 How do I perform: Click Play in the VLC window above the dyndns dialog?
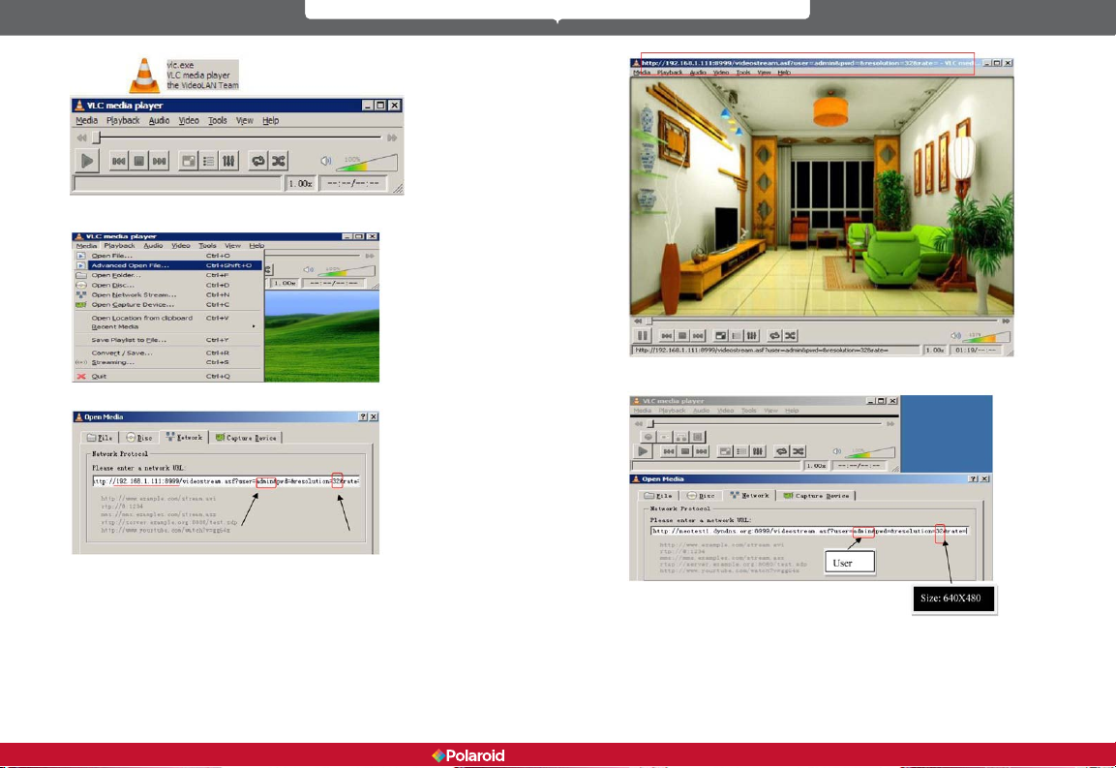[644, 451]
